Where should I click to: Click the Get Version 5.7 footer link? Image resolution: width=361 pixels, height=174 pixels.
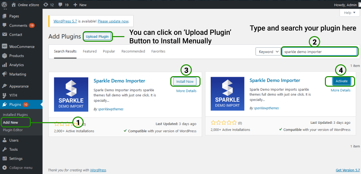point(348,170)
